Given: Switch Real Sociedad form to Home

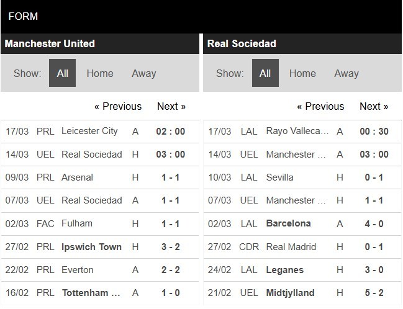Looking at the screenshot, I should (x=302, y=73).
